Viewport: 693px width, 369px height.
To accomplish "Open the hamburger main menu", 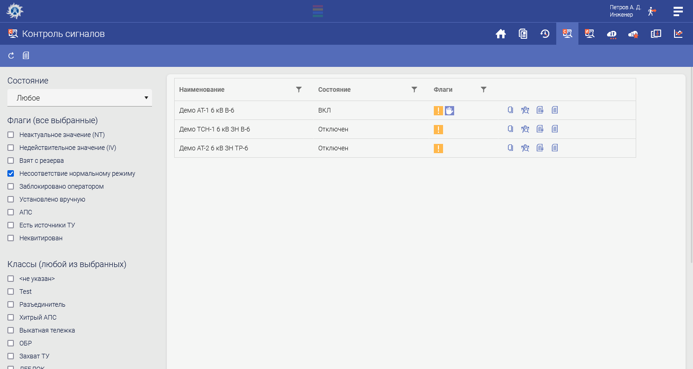I will click(678, 12).
